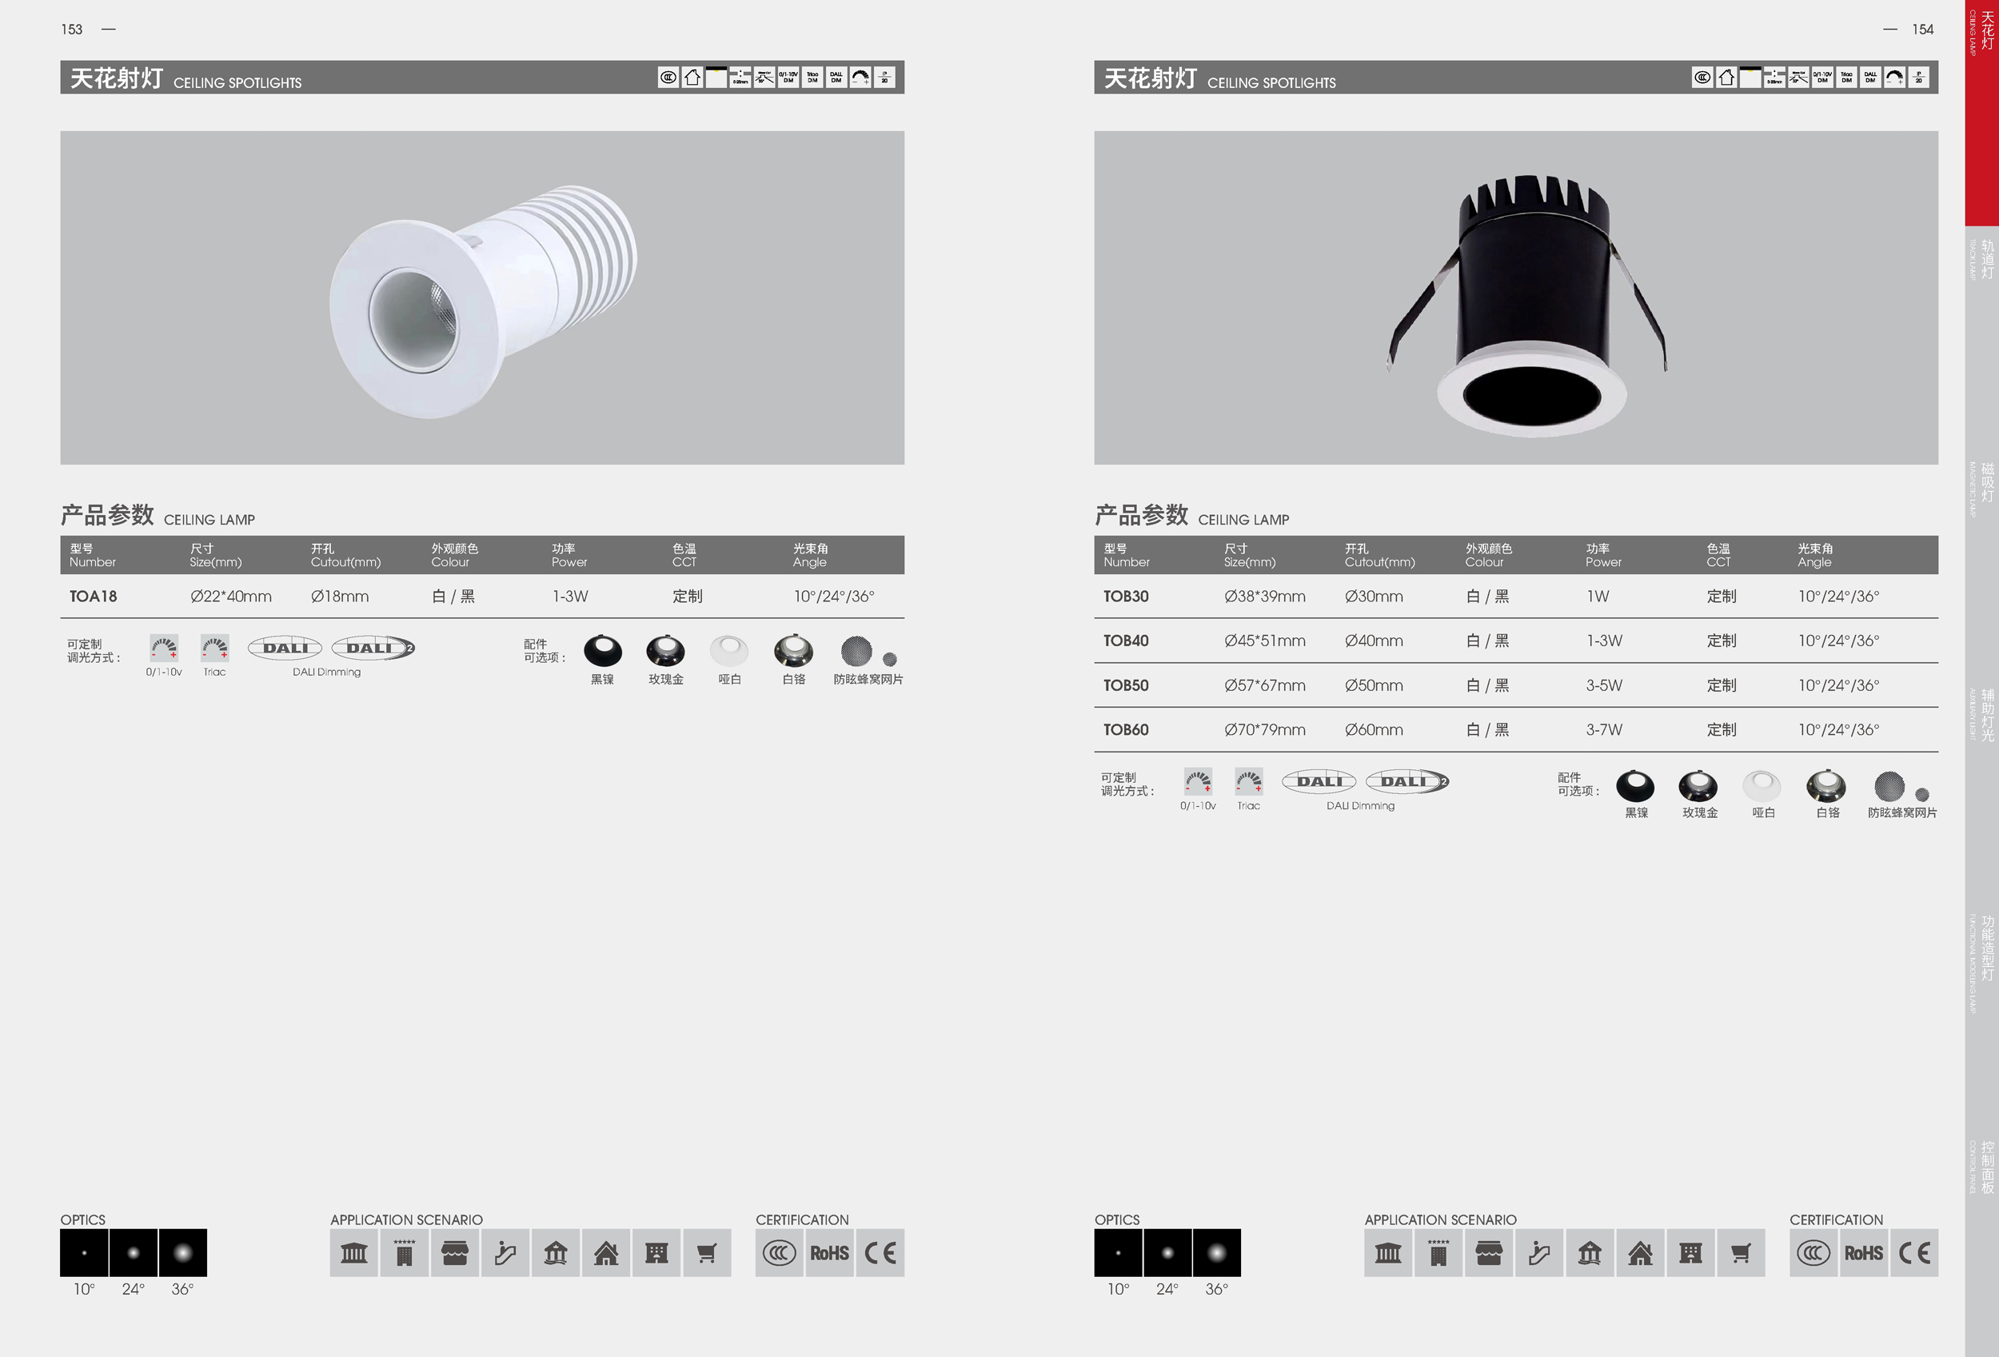
Task: Click the RoHS certification badge on page 153
Action: click(828, 1253)
